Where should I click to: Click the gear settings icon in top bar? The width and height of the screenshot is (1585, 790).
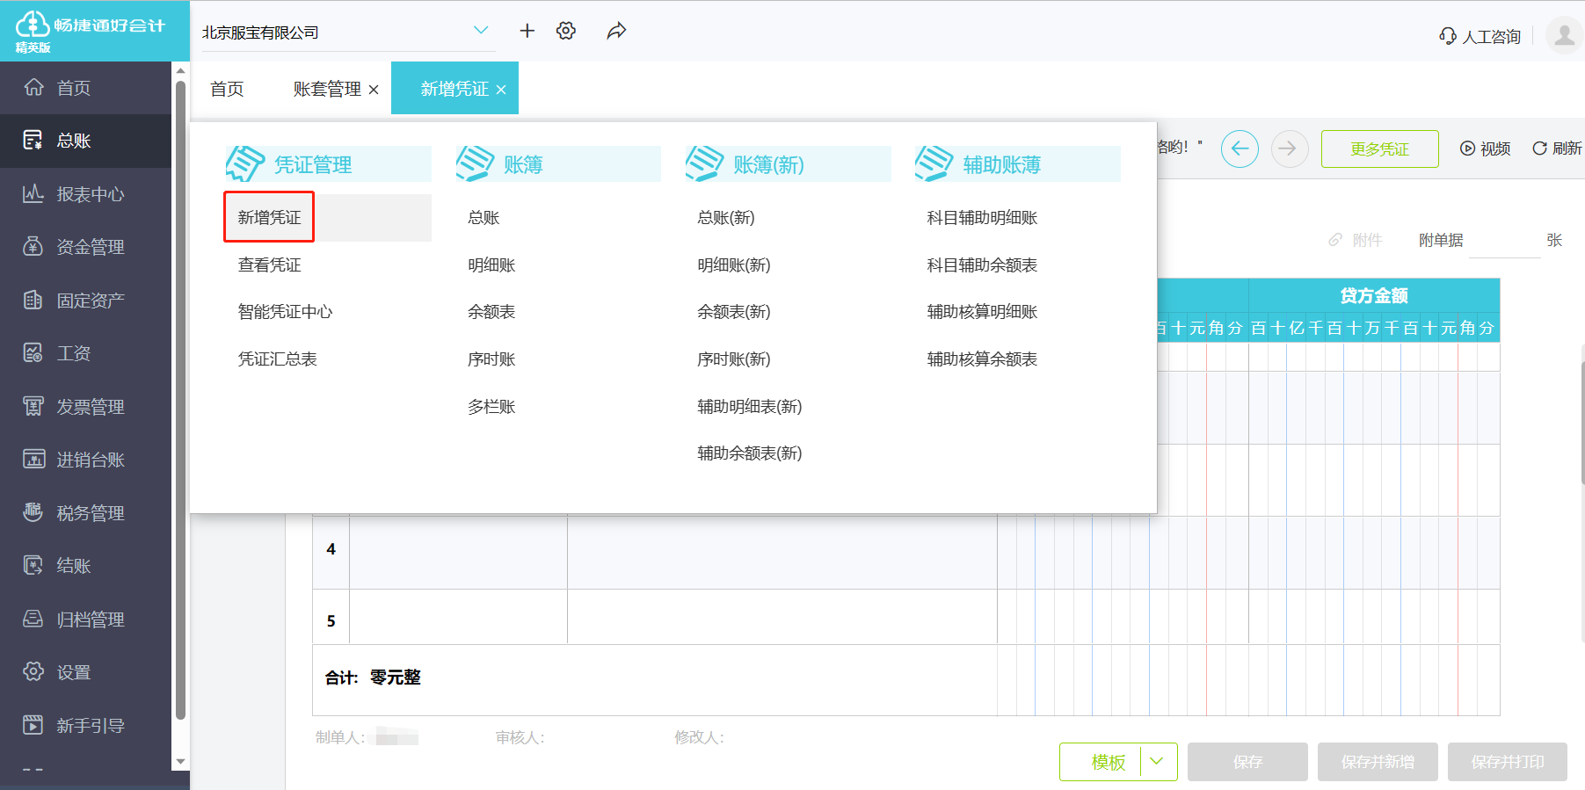(x=566, y=31)
